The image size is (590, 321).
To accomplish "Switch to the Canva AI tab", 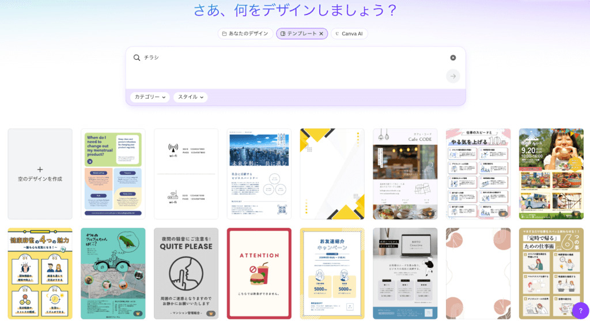I will [349, 33].
